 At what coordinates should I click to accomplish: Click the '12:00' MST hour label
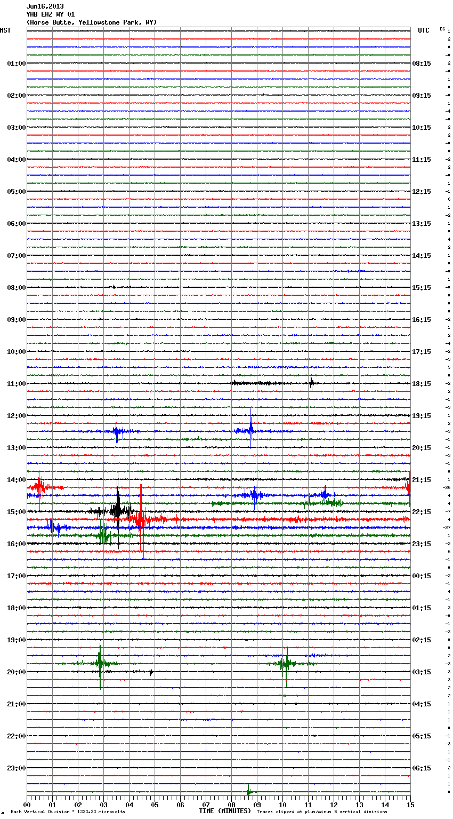point(16,416)
